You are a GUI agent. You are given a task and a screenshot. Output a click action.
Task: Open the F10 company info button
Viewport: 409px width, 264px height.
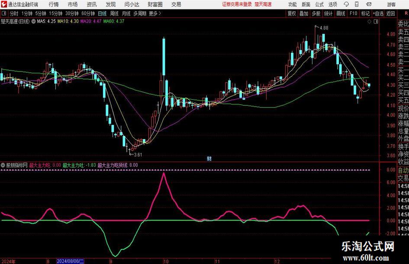click(x=353, y=13)
